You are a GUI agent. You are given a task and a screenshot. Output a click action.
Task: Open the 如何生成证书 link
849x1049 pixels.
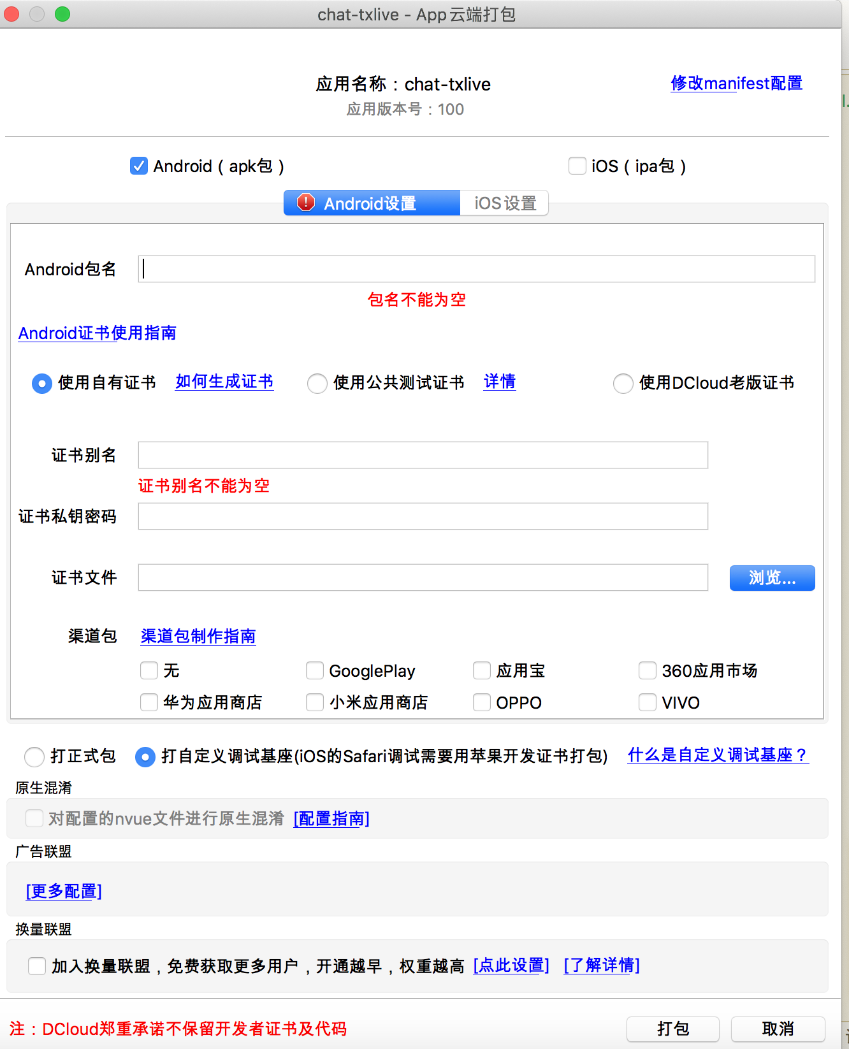pyautogui.click(x=224, y=381)
